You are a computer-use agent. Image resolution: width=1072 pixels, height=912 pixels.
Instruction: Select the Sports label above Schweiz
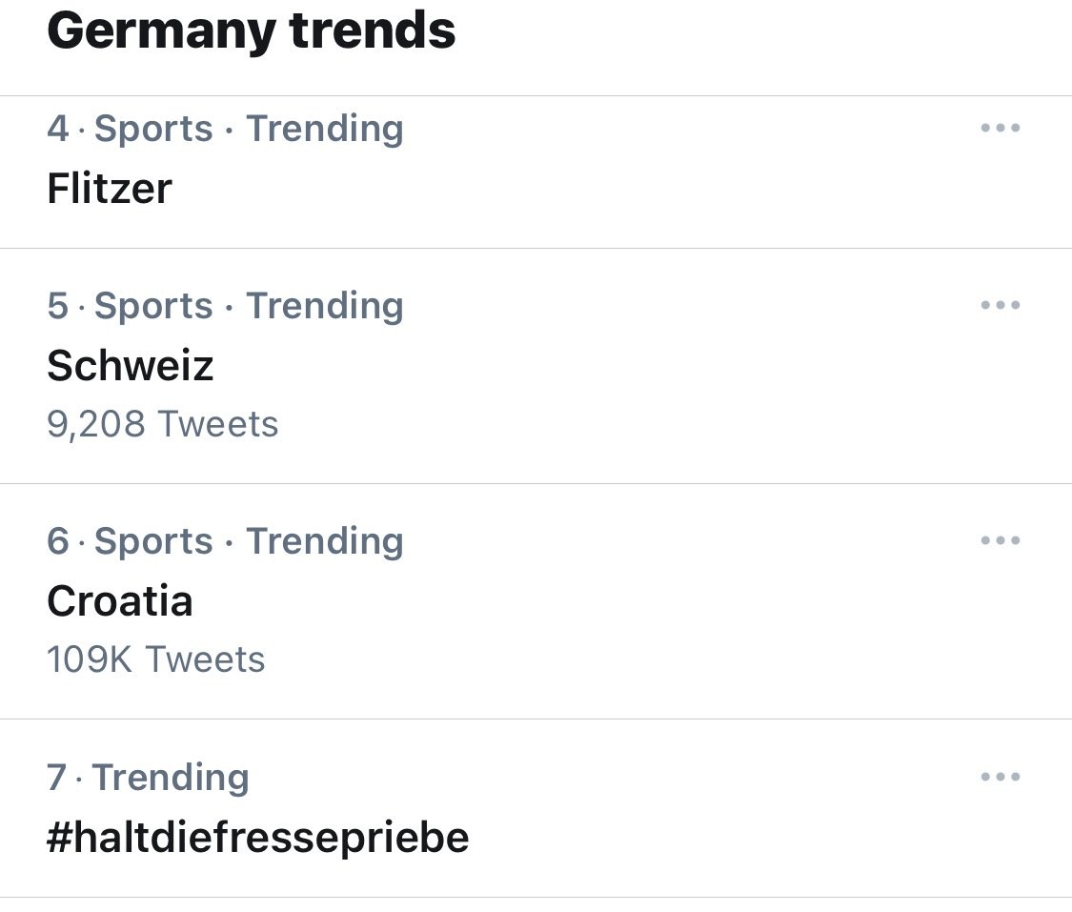[153, 306]
